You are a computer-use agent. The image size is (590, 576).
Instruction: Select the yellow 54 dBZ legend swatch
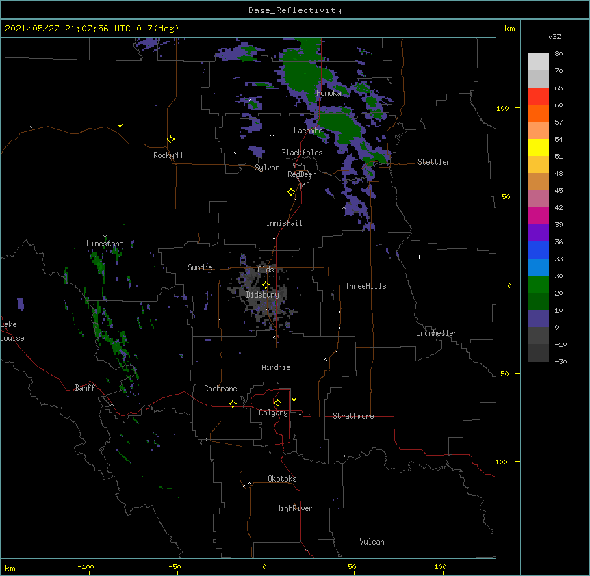(x=538, y=147)
